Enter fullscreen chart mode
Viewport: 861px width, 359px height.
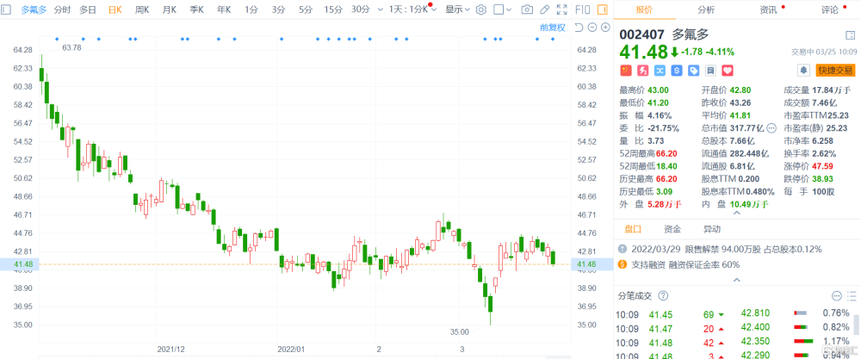[561, 9]
